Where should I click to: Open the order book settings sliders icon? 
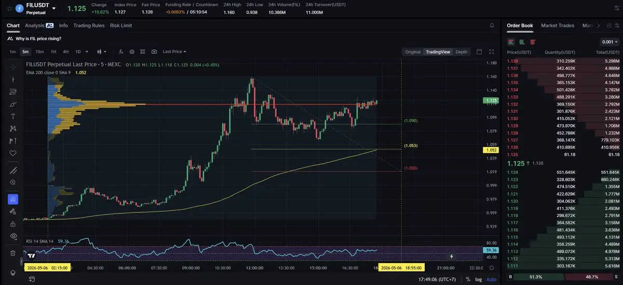[616, 25]
